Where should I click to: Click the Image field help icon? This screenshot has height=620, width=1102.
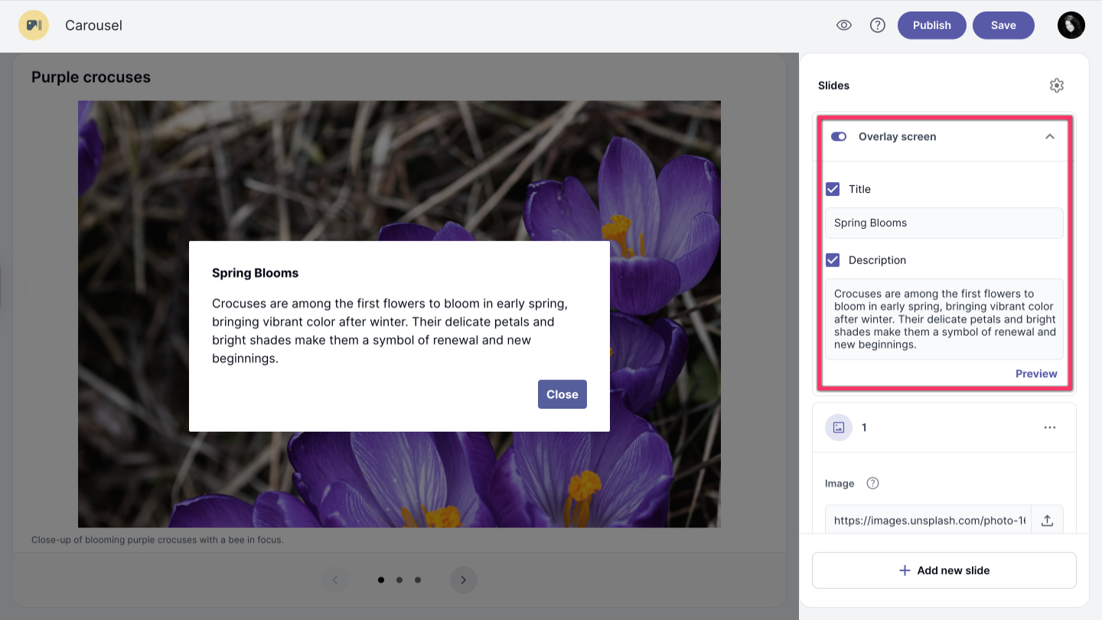[x=872, y=484]
